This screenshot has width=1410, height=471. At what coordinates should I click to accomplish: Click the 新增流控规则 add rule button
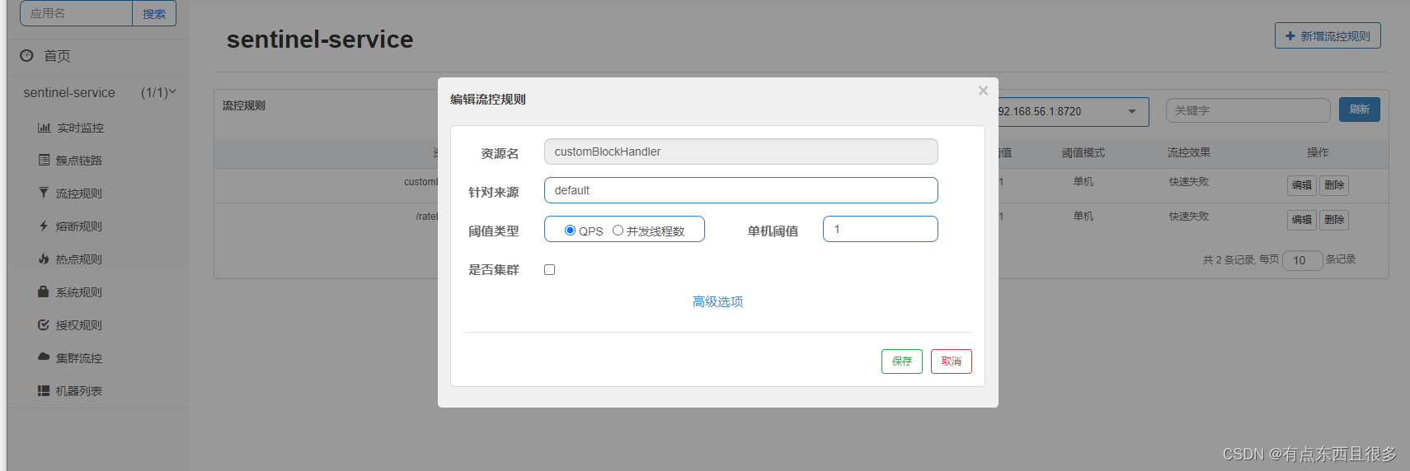coord(1328,36)
